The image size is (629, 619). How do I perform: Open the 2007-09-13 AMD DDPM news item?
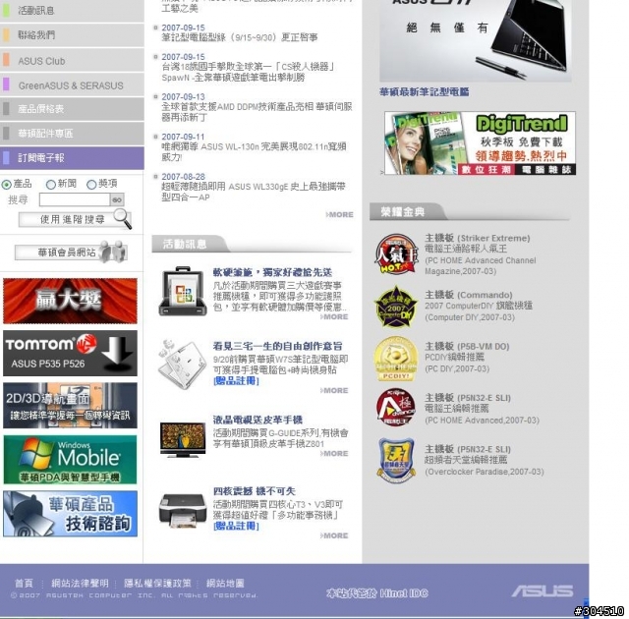point(257,112)
